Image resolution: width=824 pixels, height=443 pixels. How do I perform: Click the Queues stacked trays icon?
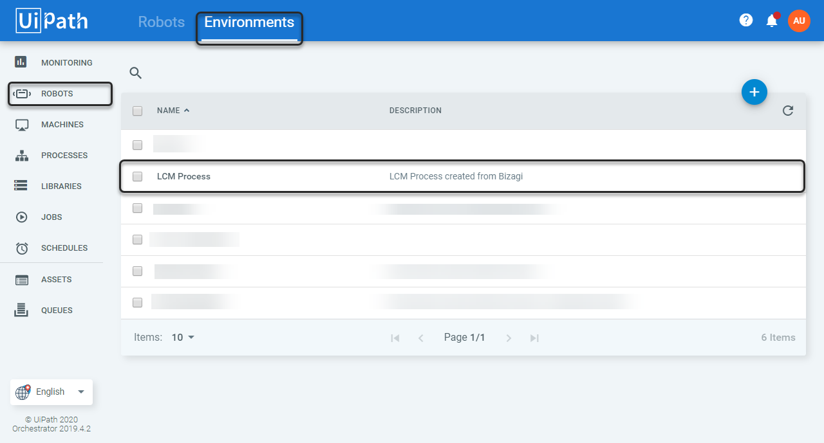pyautogui.click(x=22, y=310)
